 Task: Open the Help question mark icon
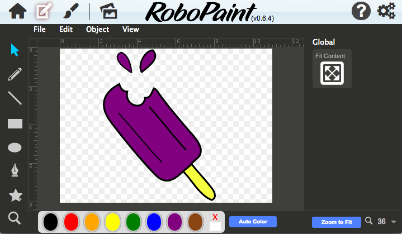[x=361, y=11]
